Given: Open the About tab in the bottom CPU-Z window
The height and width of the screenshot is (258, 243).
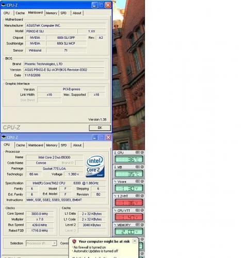Looking at the screenshot, I should pos(77,146).
